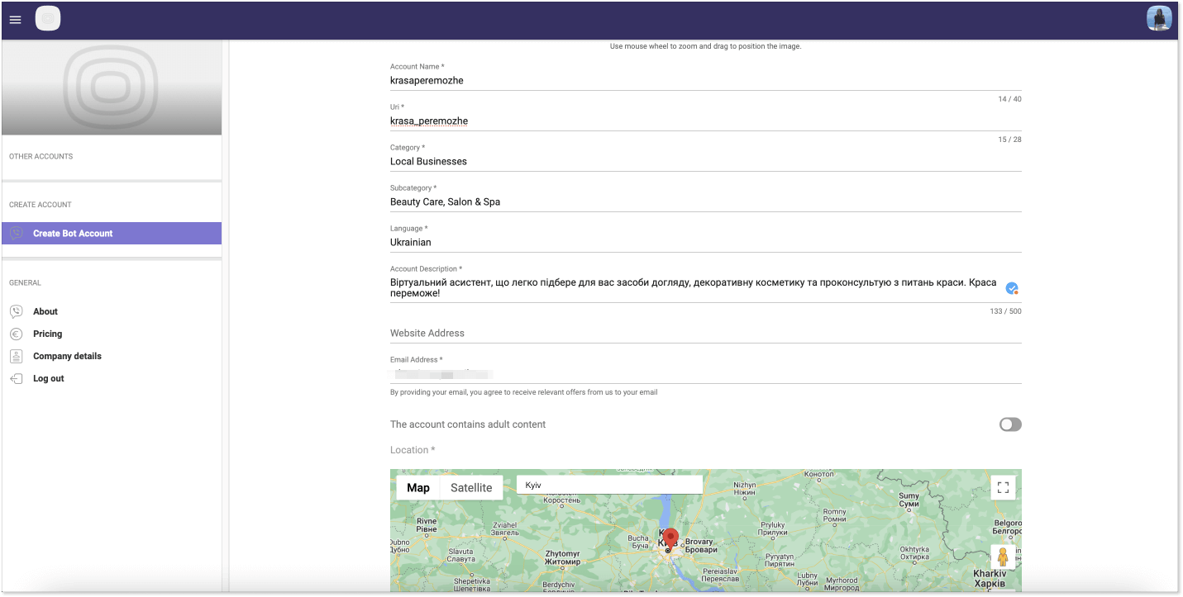The height and width of the screenshot is (597, 1183).
Task: Click the Company details icon
Action: tap(17, 356)
